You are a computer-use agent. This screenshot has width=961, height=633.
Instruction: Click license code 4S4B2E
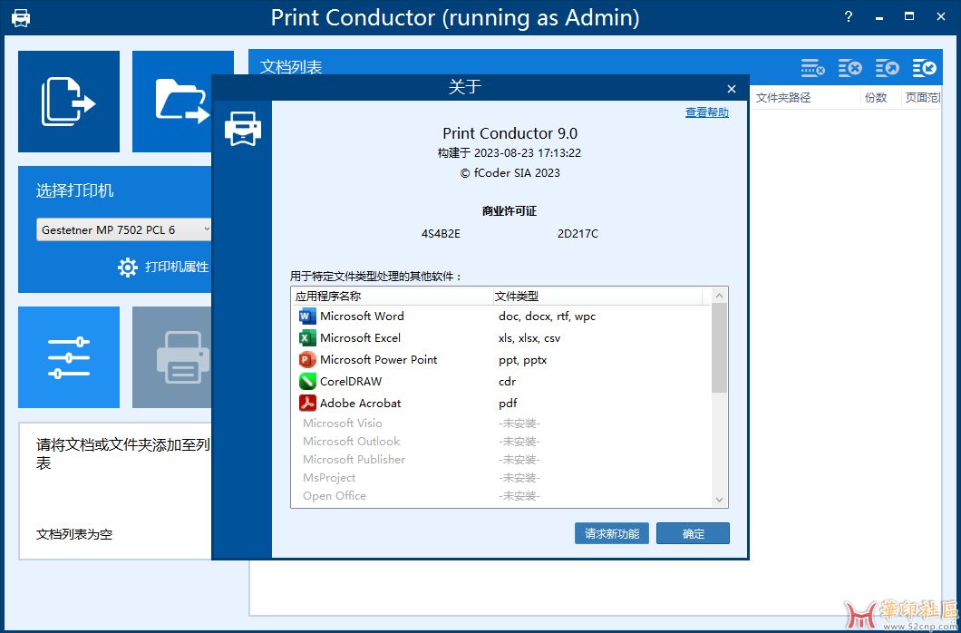[441, 233]
